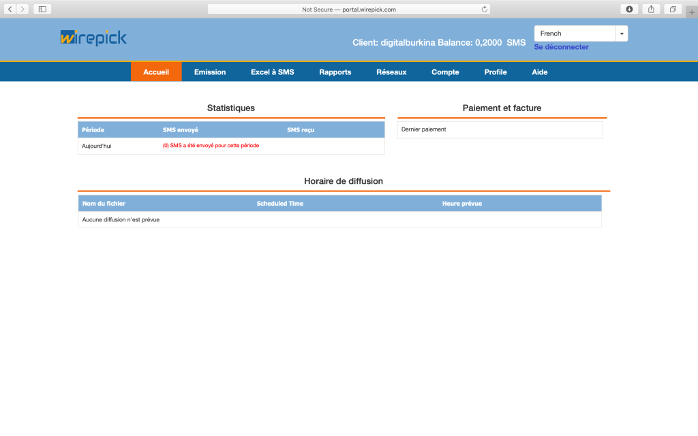Click the portal.wirepick.com address bar
Image resolution: width=698 pixels, height=436 pixels.
(x=348, y=10)
